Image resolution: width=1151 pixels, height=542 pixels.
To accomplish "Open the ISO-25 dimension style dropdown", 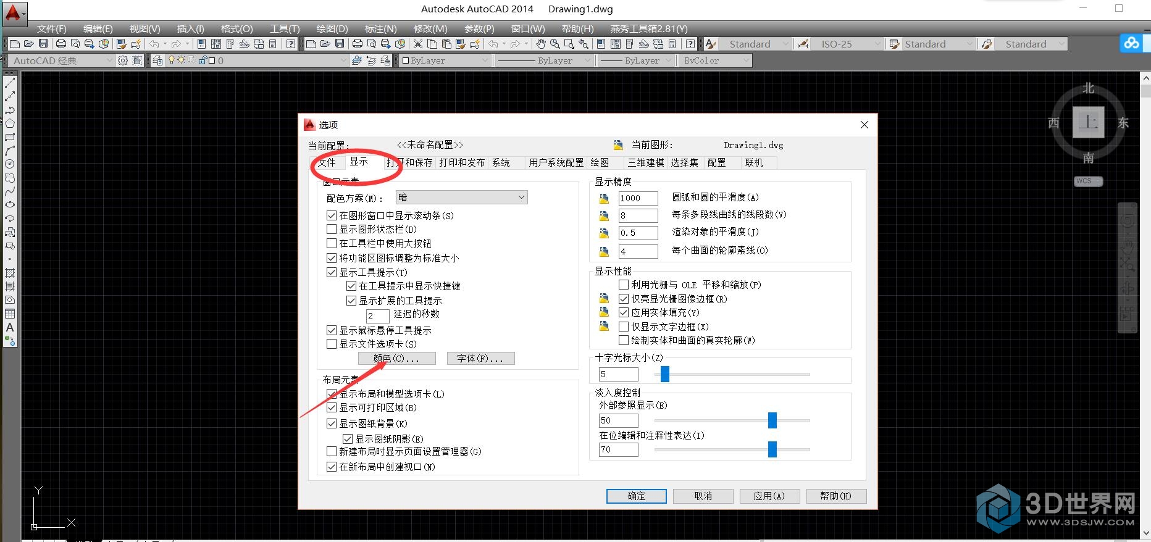I will (847, 44).
